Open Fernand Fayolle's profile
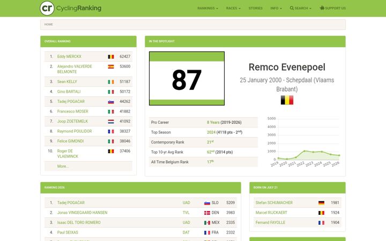This screenshot has width=386, height=241. [x=270, y=223]
